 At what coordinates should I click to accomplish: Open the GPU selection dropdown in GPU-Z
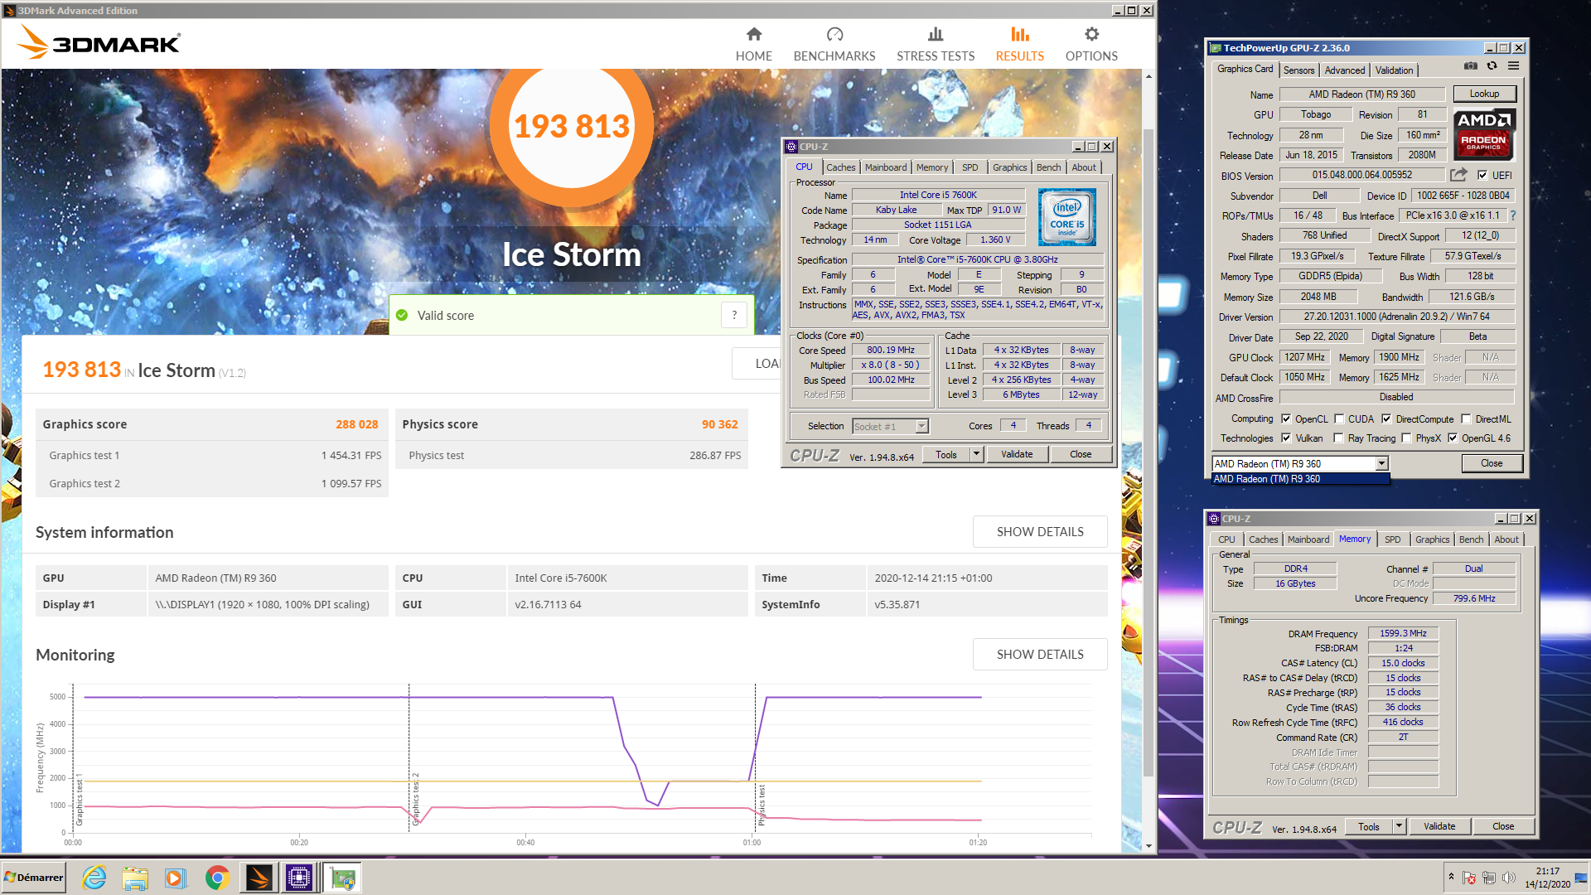coord(1381,463)
